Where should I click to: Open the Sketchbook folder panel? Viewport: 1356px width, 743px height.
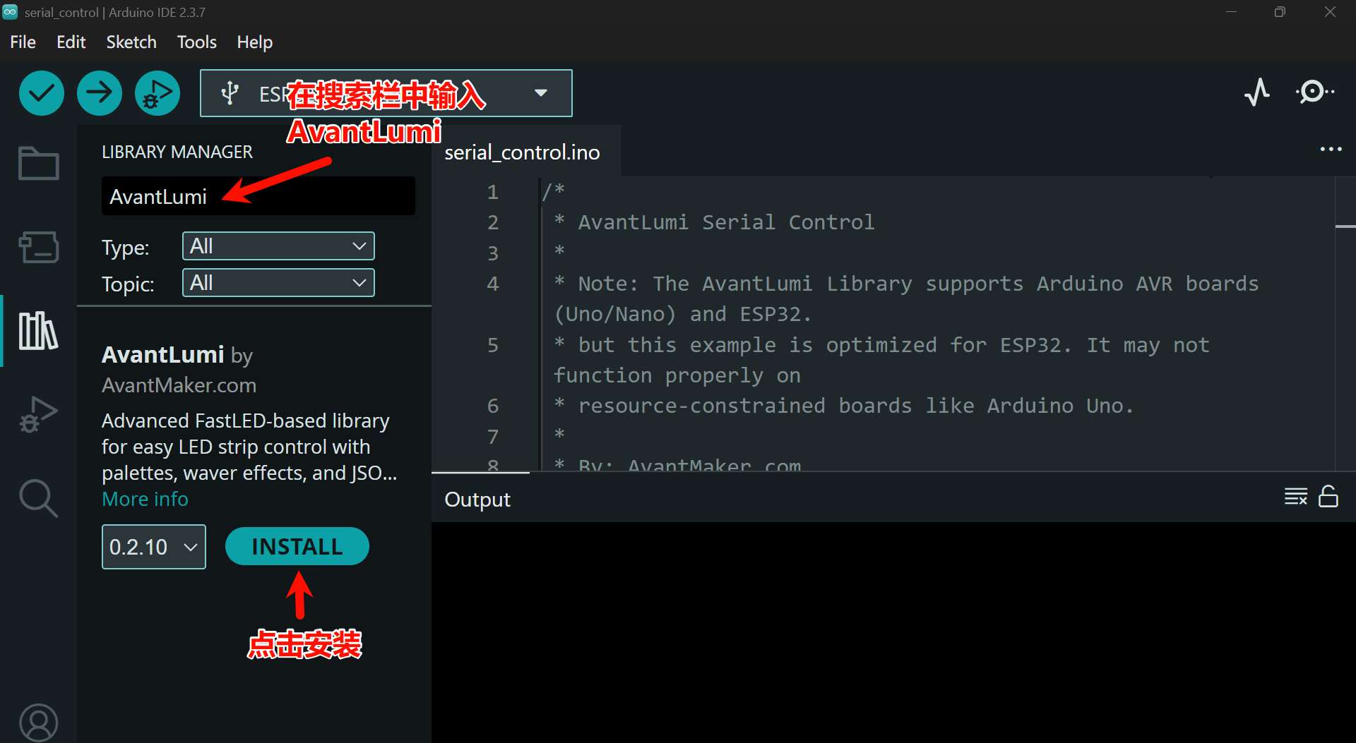(38, 164)
